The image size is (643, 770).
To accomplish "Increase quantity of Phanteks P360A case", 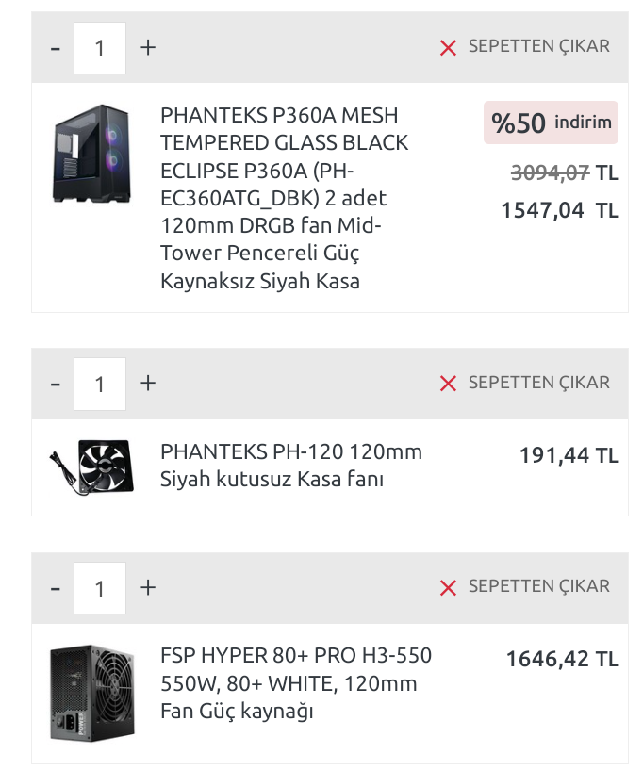I will (x=148, y=47).
